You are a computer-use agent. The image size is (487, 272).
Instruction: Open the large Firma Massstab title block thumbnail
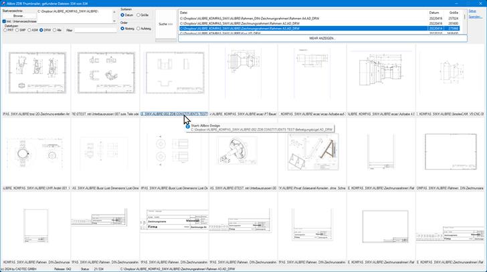pos(174,220)
